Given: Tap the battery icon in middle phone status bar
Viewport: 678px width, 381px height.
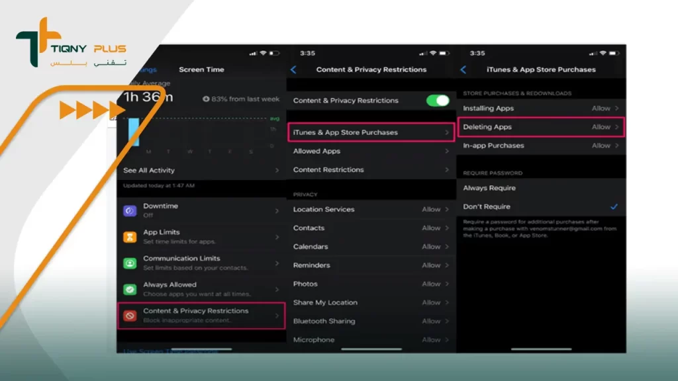Looking at the screenshot, I should click(x=444, y=53).
